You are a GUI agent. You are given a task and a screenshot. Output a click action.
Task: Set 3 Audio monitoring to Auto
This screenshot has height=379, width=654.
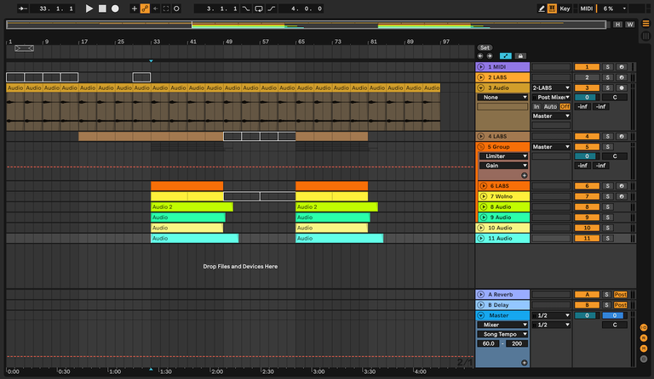[550, 106]
